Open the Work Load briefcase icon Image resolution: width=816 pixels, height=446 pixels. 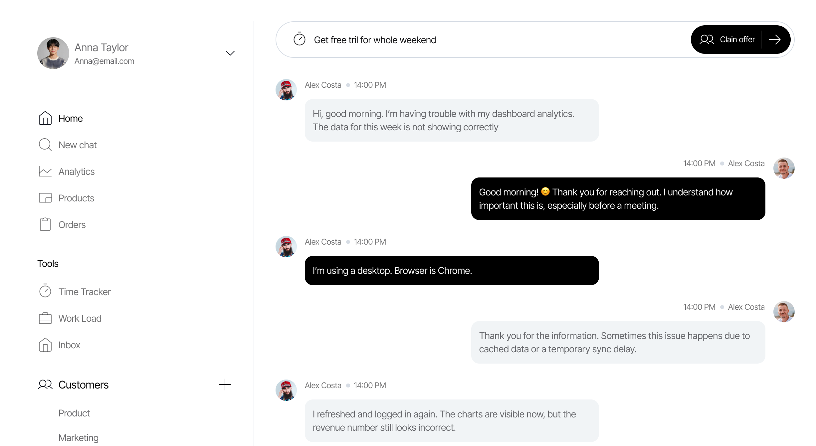point(45,318)
